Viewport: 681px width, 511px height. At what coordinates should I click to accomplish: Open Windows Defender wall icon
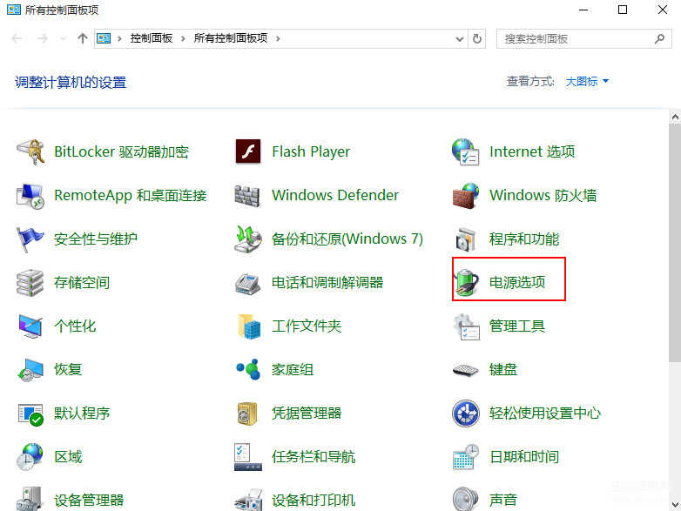pos(247,195)
